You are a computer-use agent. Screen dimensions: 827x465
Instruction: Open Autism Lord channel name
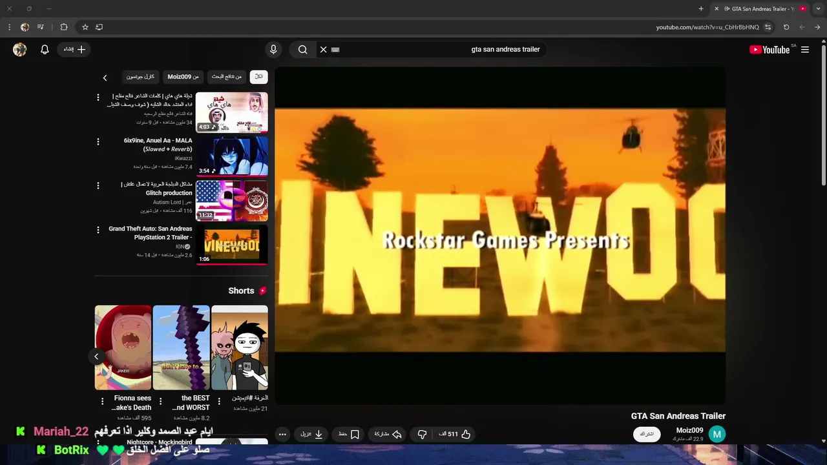(x=173, y=202)
